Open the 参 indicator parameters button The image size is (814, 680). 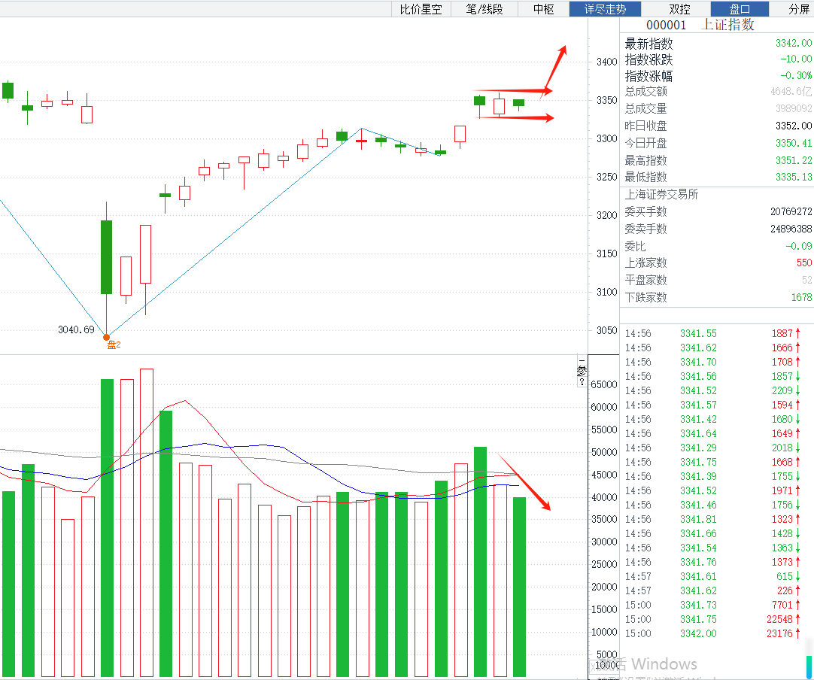pyautogui.click(x=581, y=371)
